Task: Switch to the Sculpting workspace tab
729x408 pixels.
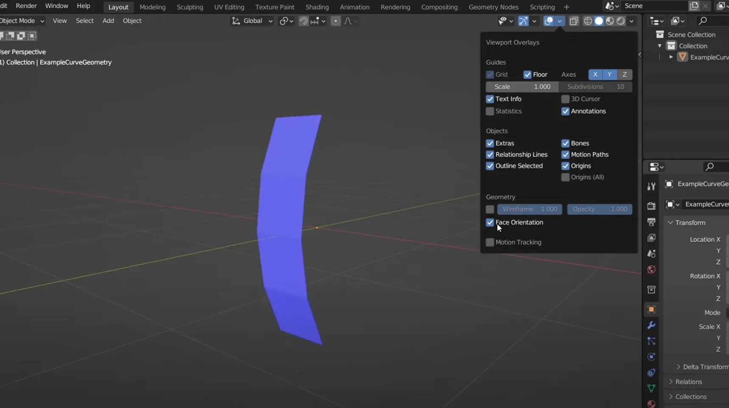Action: click(x=190, y=7)
